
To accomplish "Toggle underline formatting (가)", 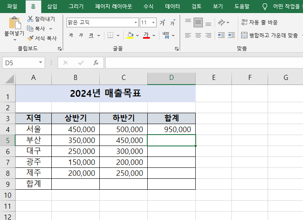I will (91, 35).
